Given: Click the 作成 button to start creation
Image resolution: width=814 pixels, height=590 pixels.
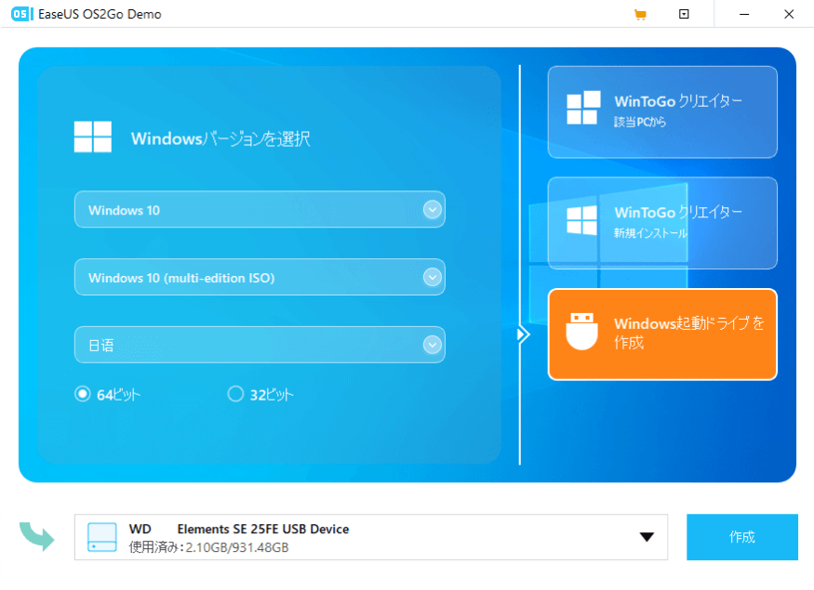Looking at the screenshot, I should tap(741, 537).
